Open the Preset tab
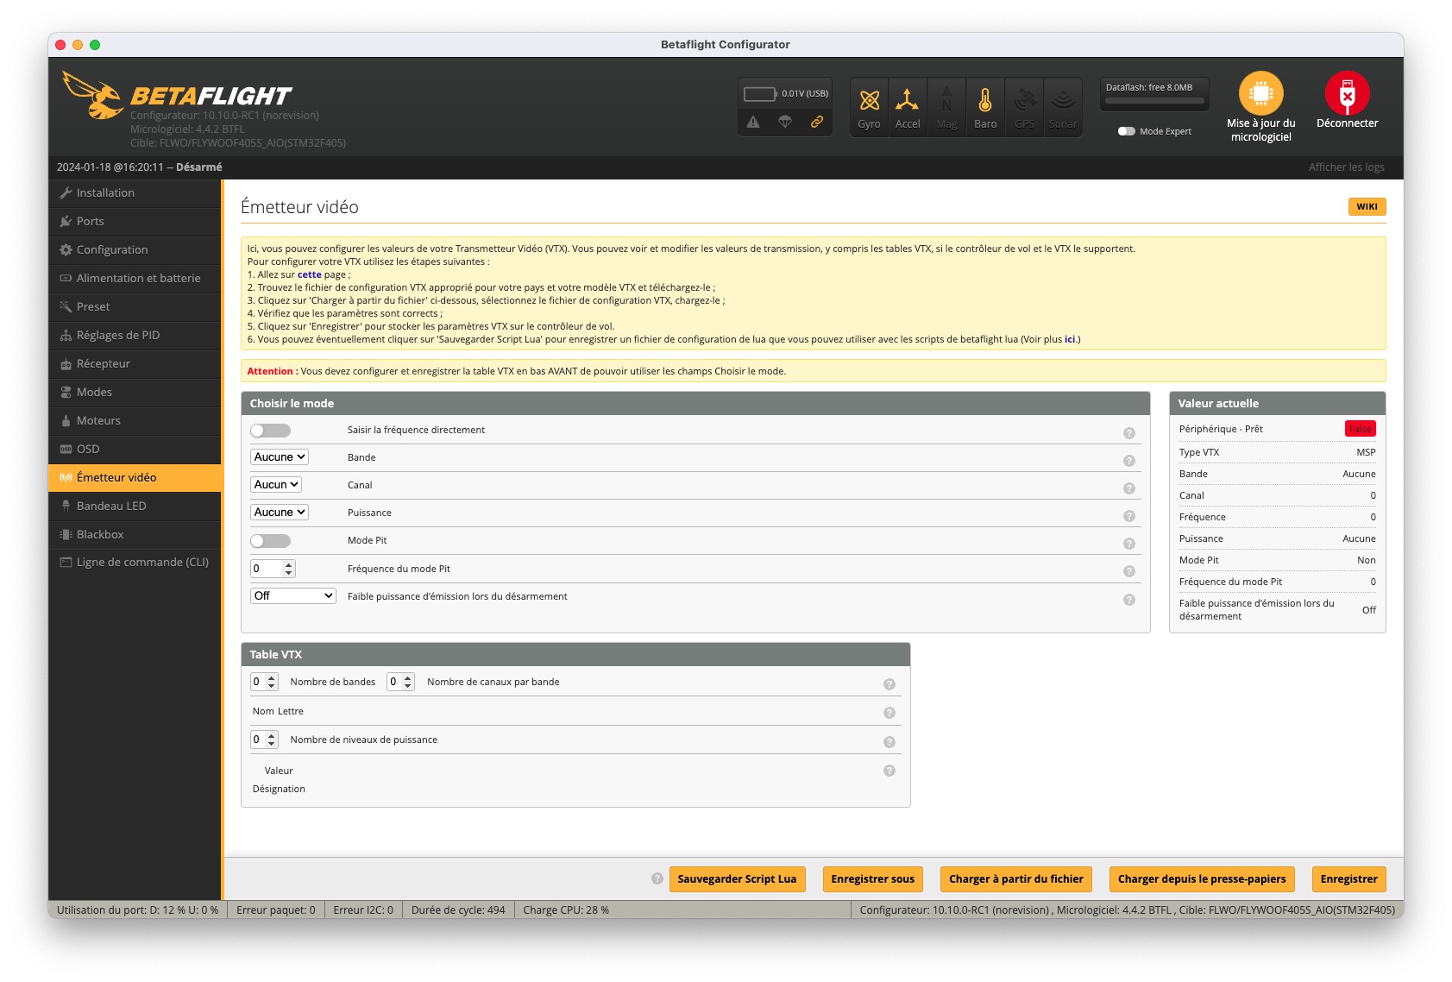 tap(135, 307)
